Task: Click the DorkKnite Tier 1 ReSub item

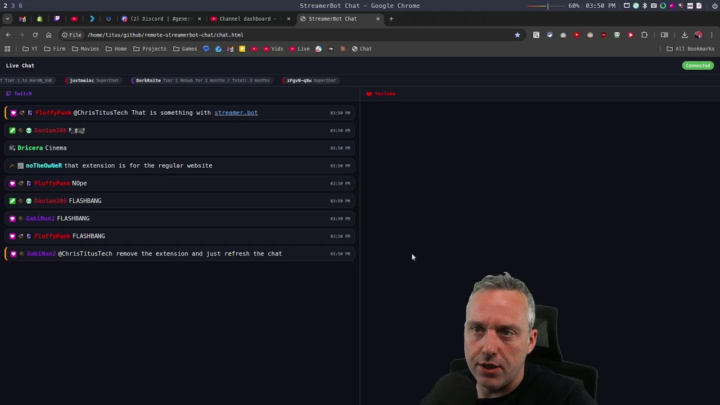Action: coord(202,80)
